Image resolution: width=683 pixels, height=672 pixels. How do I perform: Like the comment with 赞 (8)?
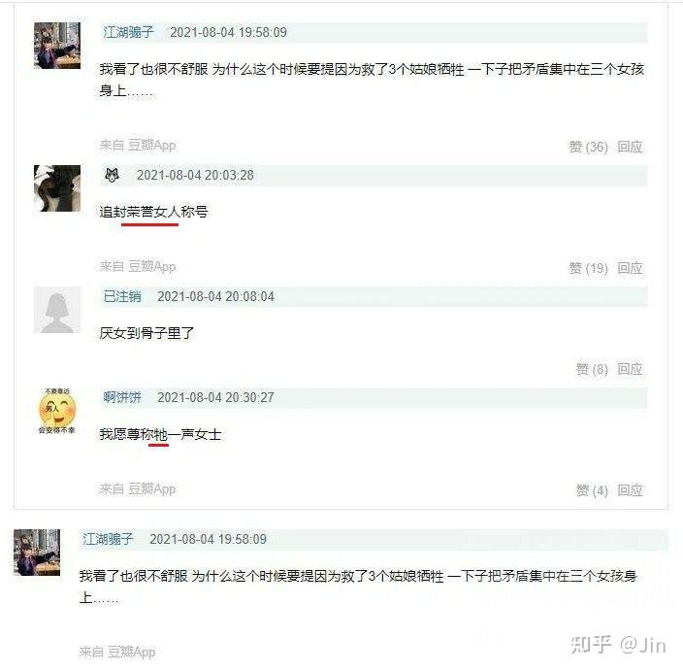[592, 369]
